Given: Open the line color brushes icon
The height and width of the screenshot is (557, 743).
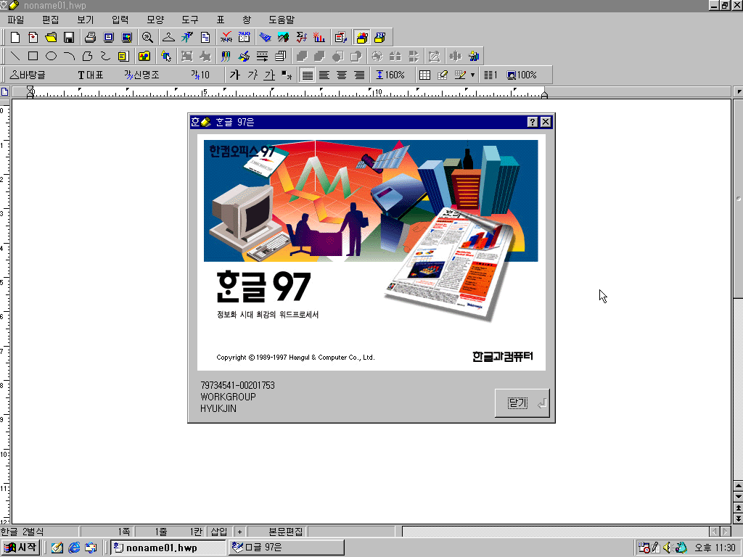Looking at the screenshot, I should coord(226,57).
